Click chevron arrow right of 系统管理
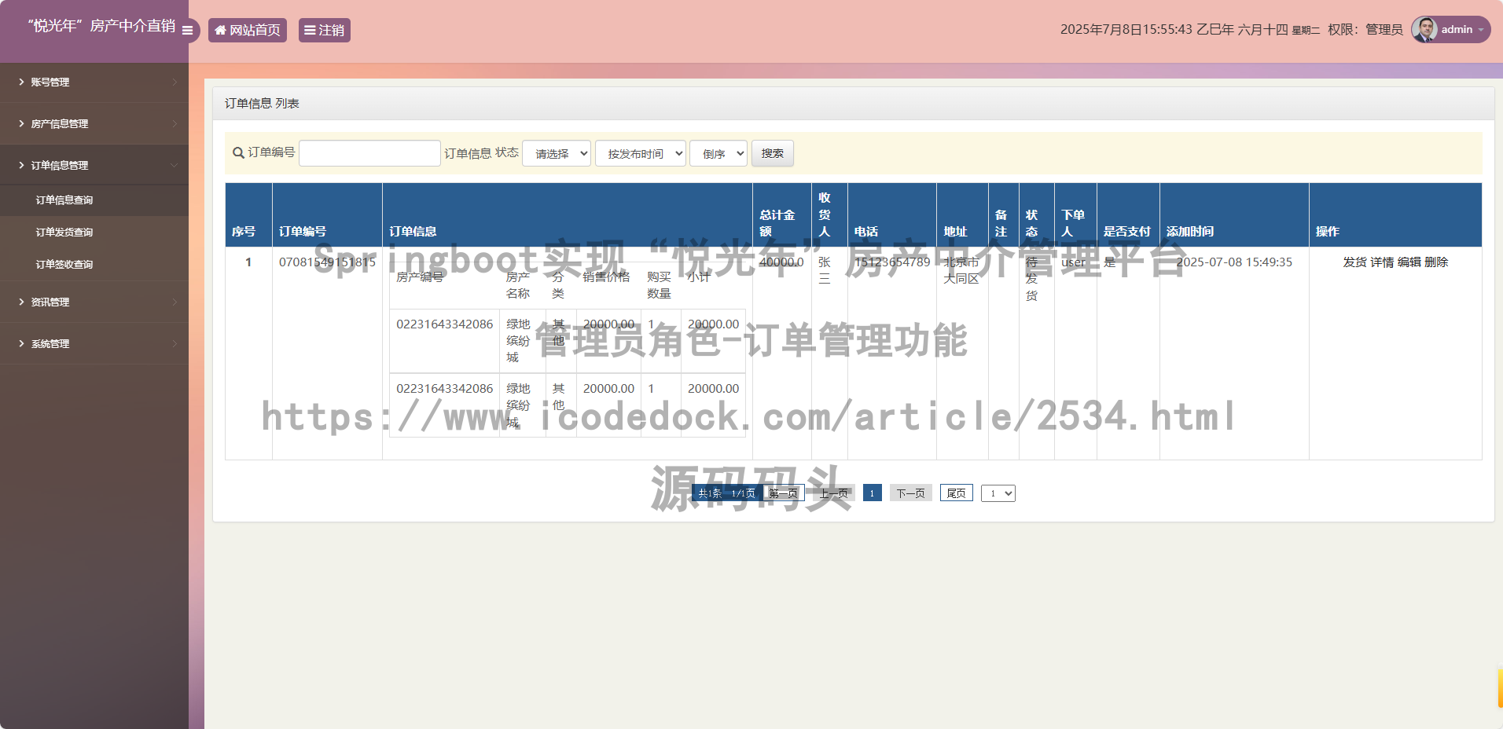 pos(175,343)
